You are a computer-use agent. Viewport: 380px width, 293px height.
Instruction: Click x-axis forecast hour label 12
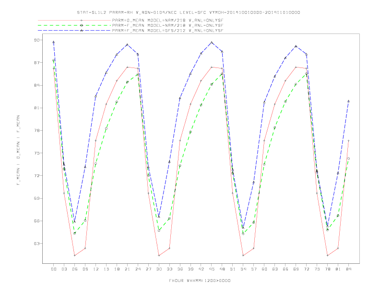96,269
